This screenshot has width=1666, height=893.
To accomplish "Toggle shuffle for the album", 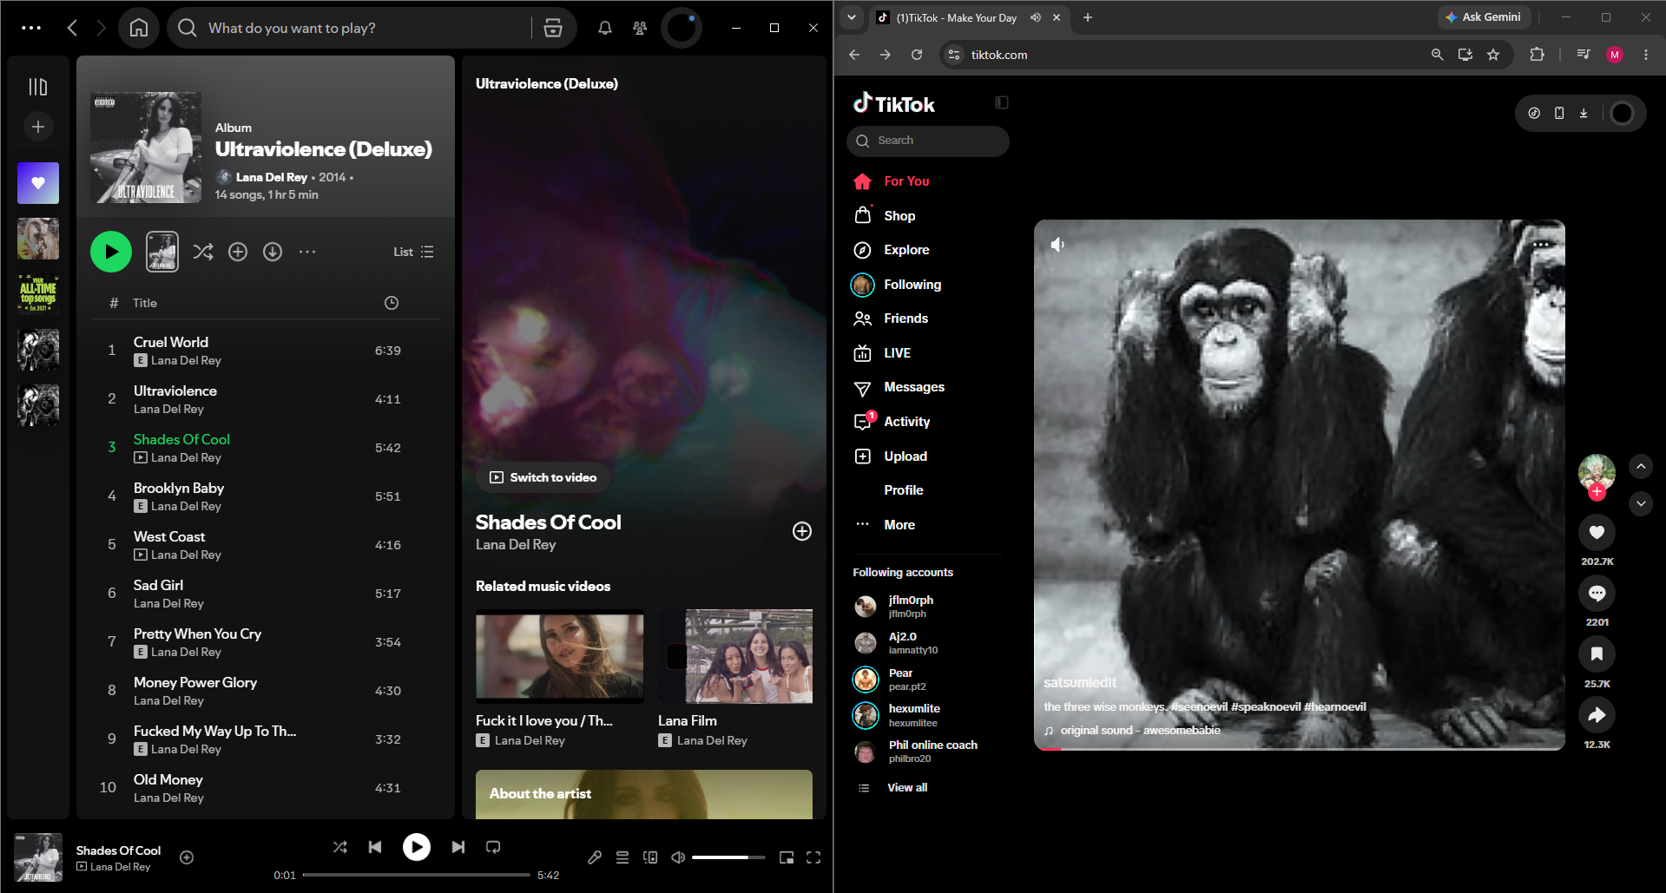I will point(203,252).
